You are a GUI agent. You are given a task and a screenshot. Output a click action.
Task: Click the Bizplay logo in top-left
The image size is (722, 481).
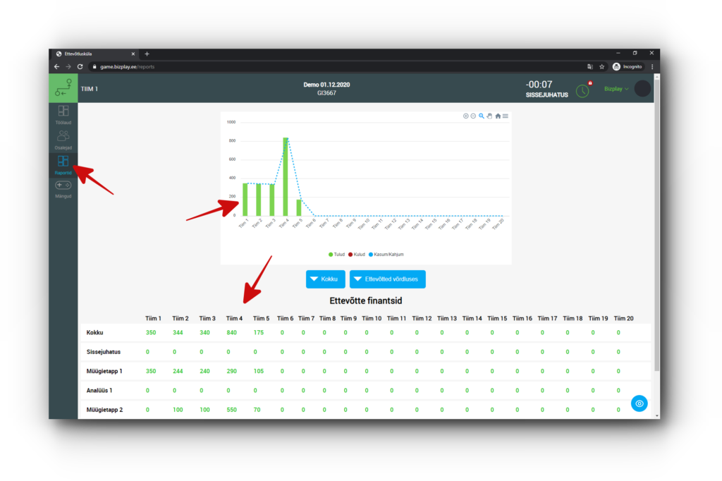click(x=63, y=88)
